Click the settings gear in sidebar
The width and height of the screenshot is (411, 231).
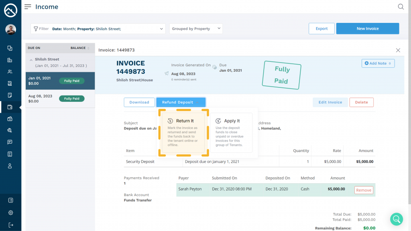point(10,213)
